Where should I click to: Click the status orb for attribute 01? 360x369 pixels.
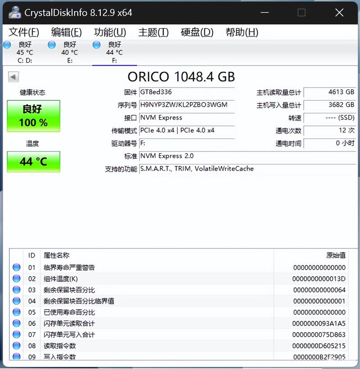17,267
